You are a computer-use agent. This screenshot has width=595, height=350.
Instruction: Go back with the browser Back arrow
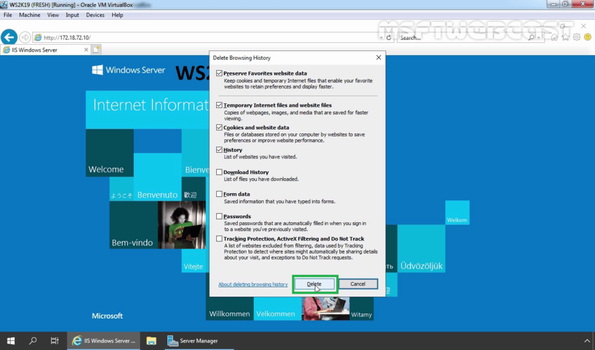9,37
